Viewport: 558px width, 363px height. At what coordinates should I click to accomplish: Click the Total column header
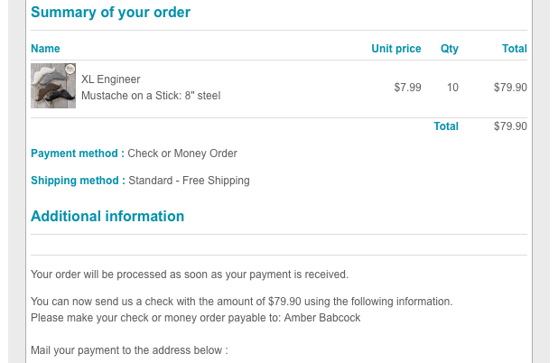click(x=514, y=49)
